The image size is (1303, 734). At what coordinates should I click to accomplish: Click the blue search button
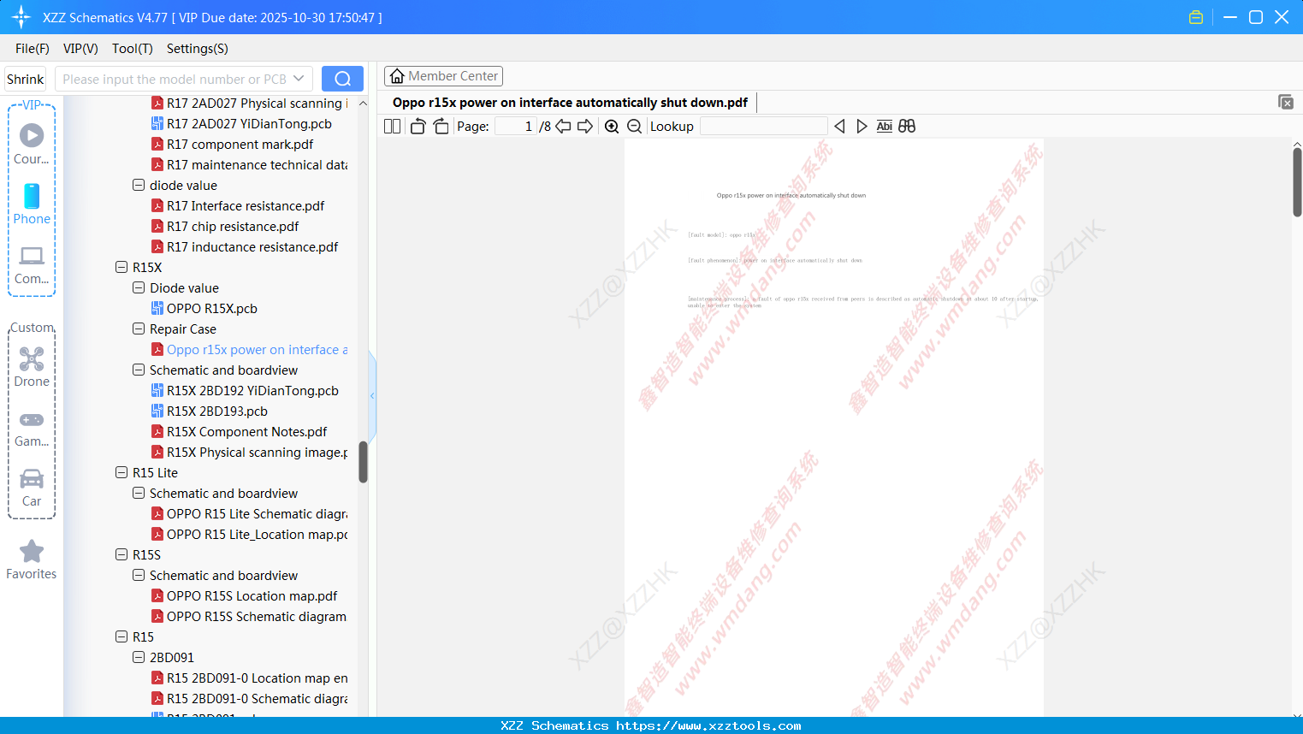(342, 79)
